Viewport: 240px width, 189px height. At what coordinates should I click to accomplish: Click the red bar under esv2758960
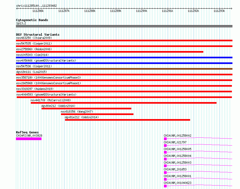click(x=109, y=52)
